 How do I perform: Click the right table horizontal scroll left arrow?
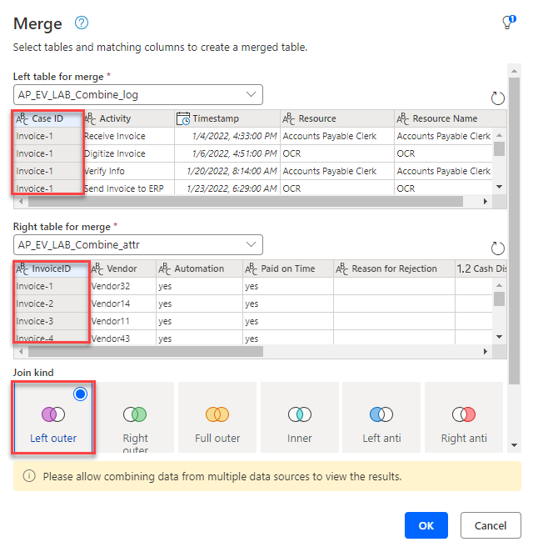[x=21, y=352]
